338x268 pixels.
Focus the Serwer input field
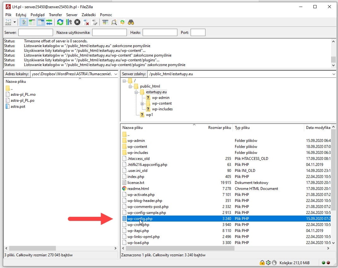[x=36, y=32]
